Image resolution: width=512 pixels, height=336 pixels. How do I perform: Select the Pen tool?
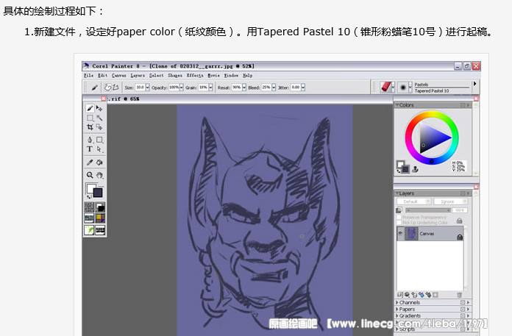pyautogui.click(x=90, y=140)
